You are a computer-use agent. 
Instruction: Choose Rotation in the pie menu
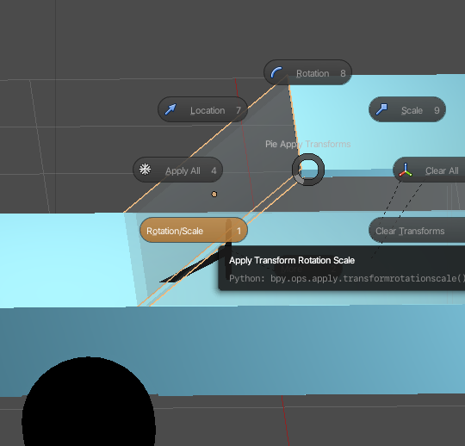(307, 72)
